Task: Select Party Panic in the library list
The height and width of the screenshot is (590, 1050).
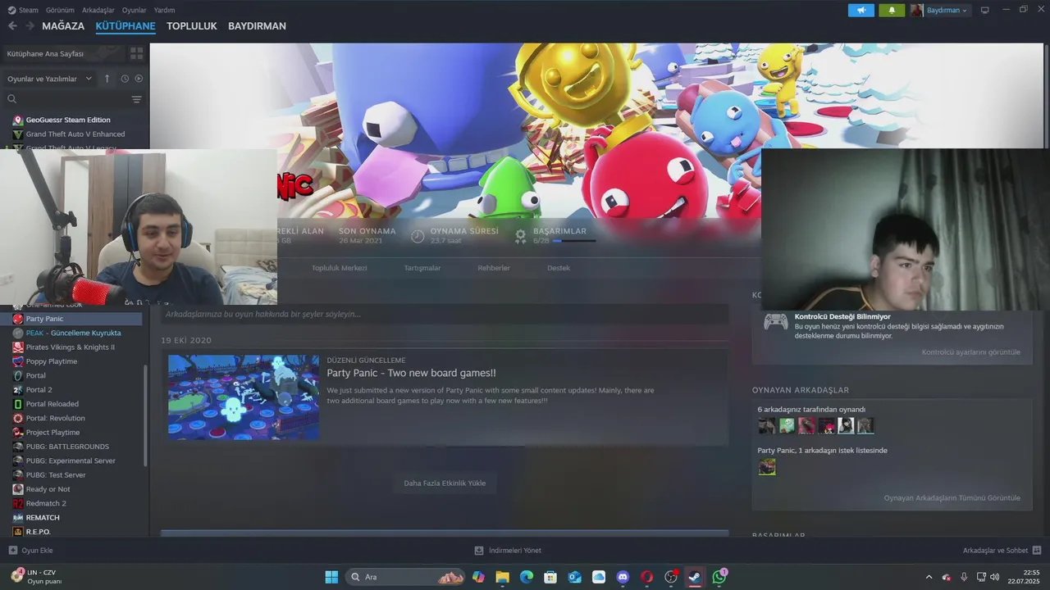Action: click(73, 318)
